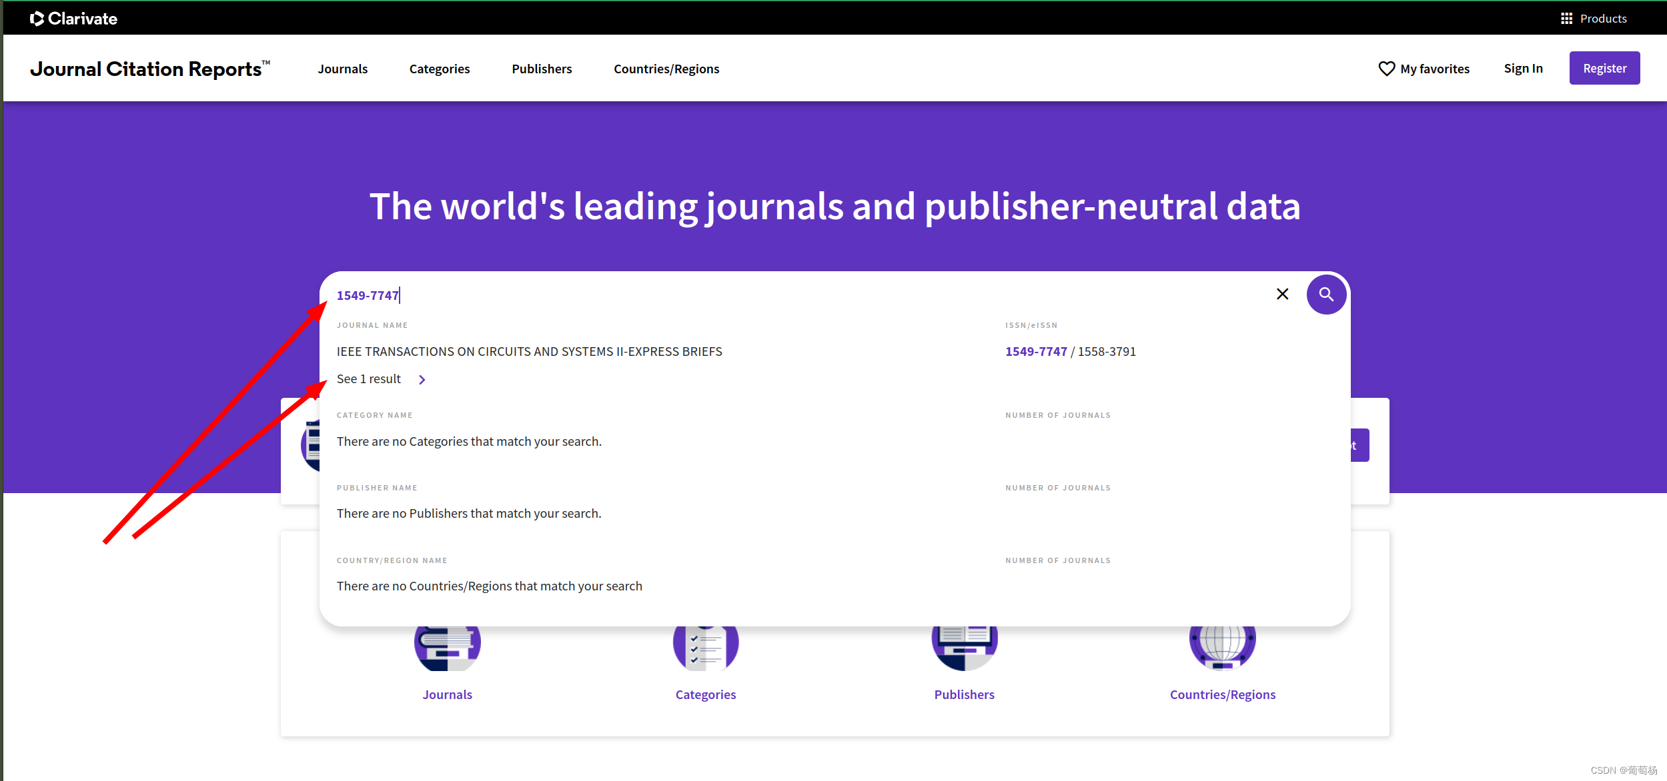
Task: Select IEEE Transactions on Circuits journal result
Action: pos(529,351)
